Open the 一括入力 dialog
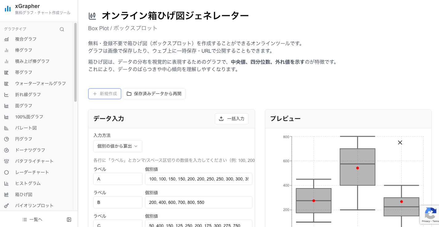The image size is (439, 227). point(232,119)
